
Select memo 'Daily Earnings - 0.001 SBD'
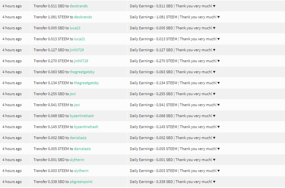151,160
